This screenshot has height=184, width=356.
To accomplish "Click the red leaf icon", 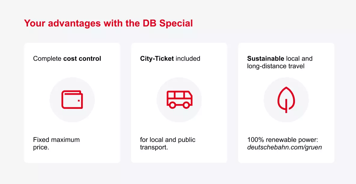I will pyautogui.click(x=286, y=100).
